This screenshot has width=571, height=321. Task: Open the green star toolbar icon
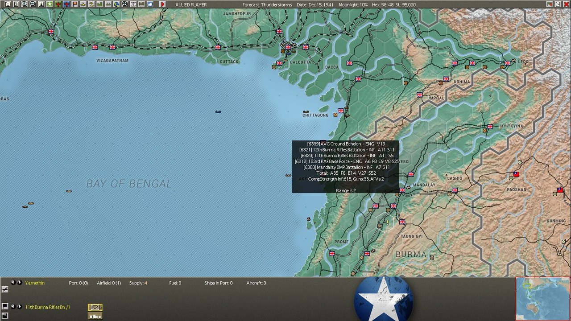pos(50,4)
